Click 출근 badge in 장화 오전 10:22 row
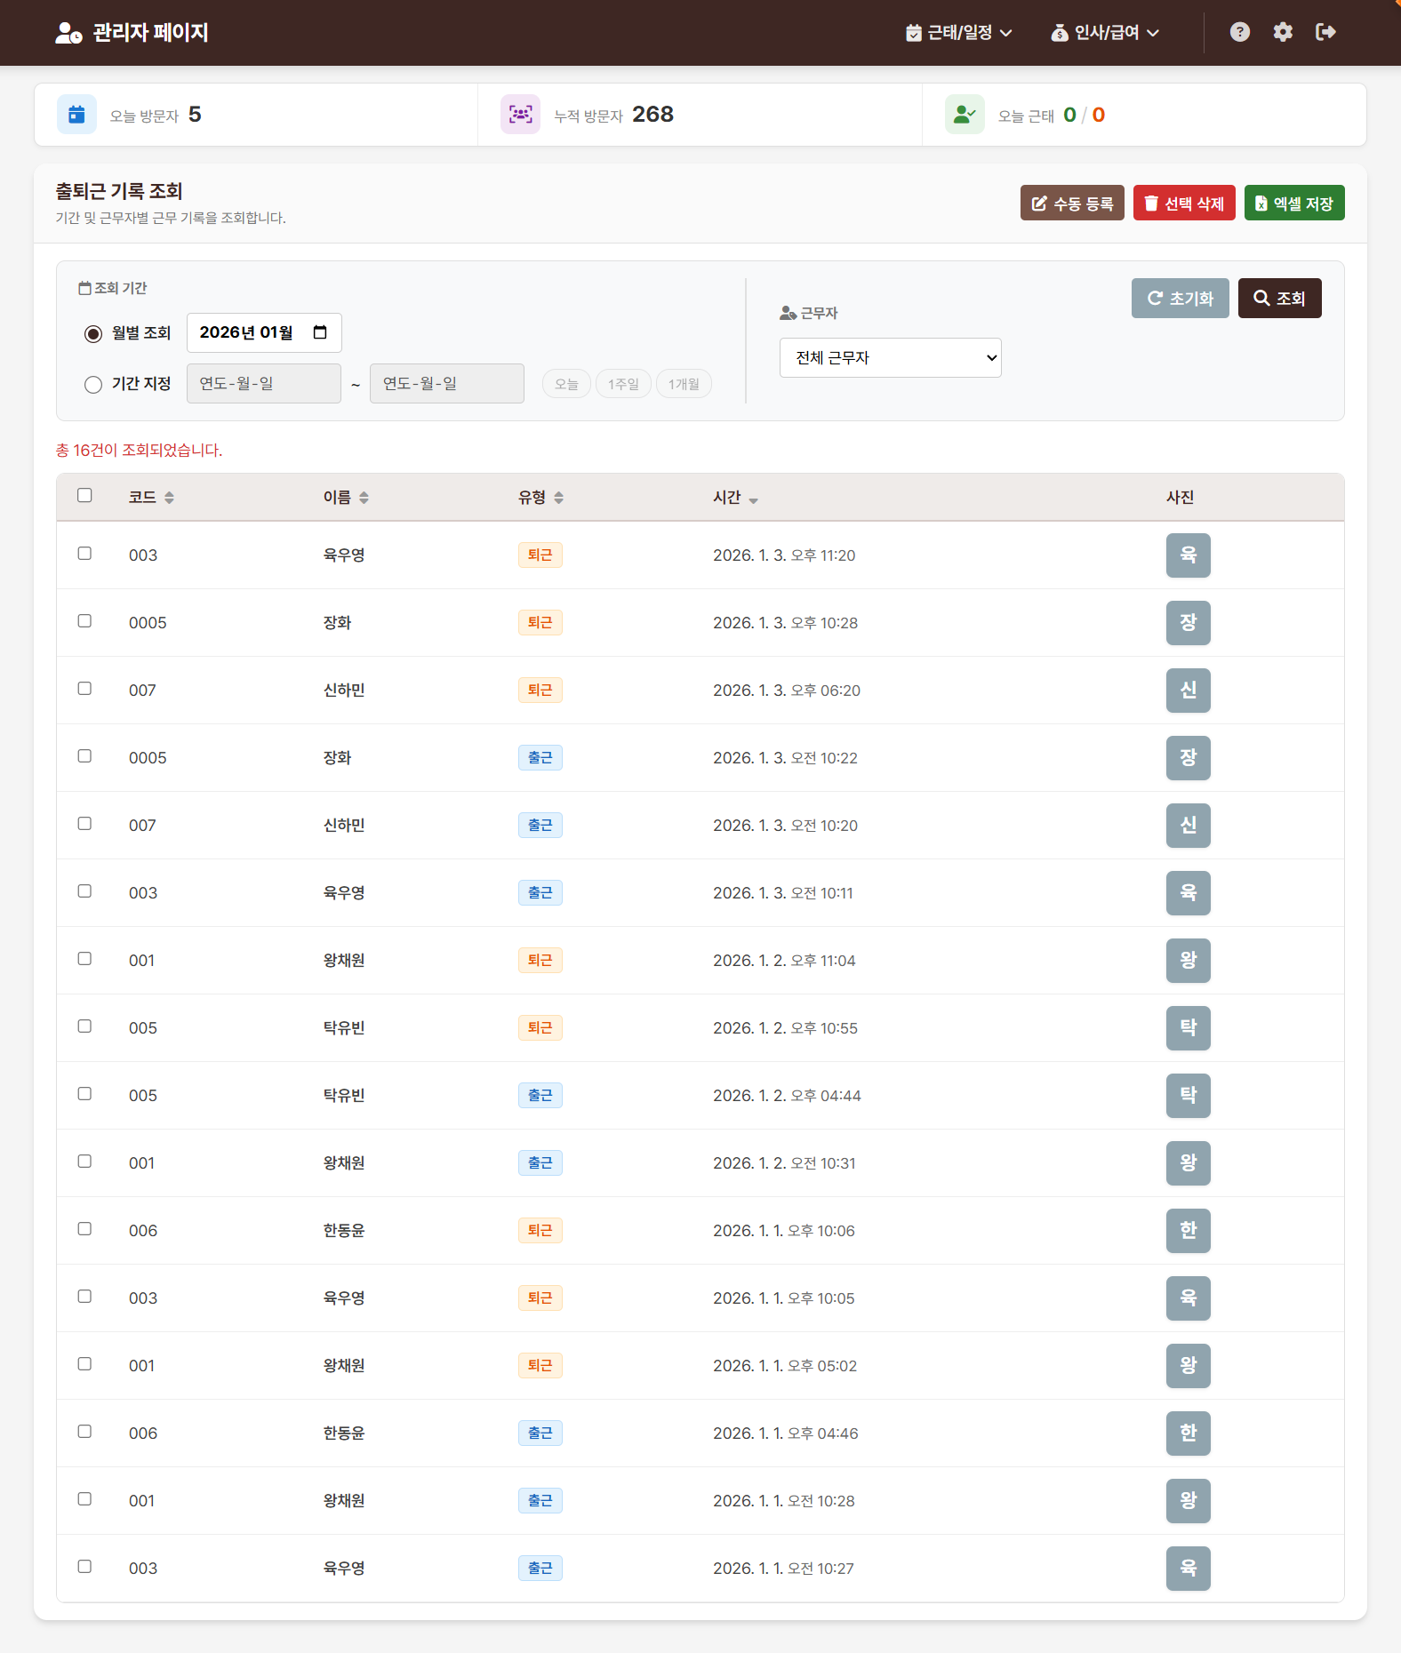Screen dimensions: 1401x1653 (540, 758)
